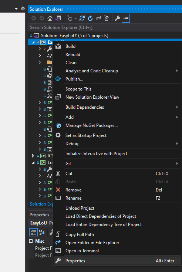This screenshot has width=182, height=272.
Task: Toggle Categorized view in Properties panel
Action: tap(33, 232)
